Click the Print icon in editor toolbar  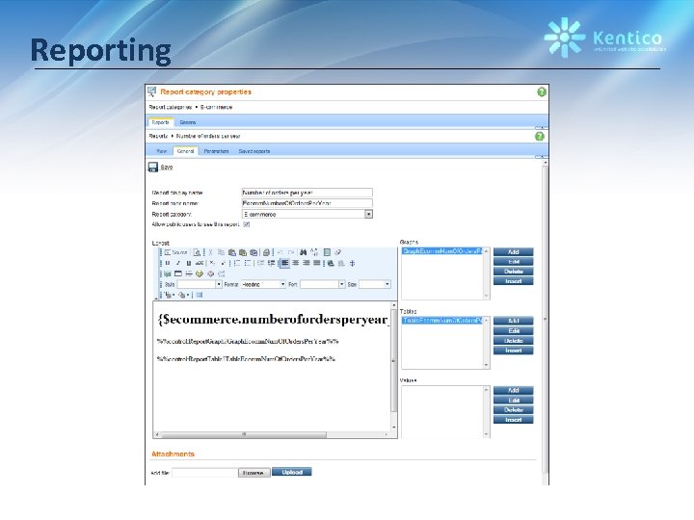tap(266, 252)
